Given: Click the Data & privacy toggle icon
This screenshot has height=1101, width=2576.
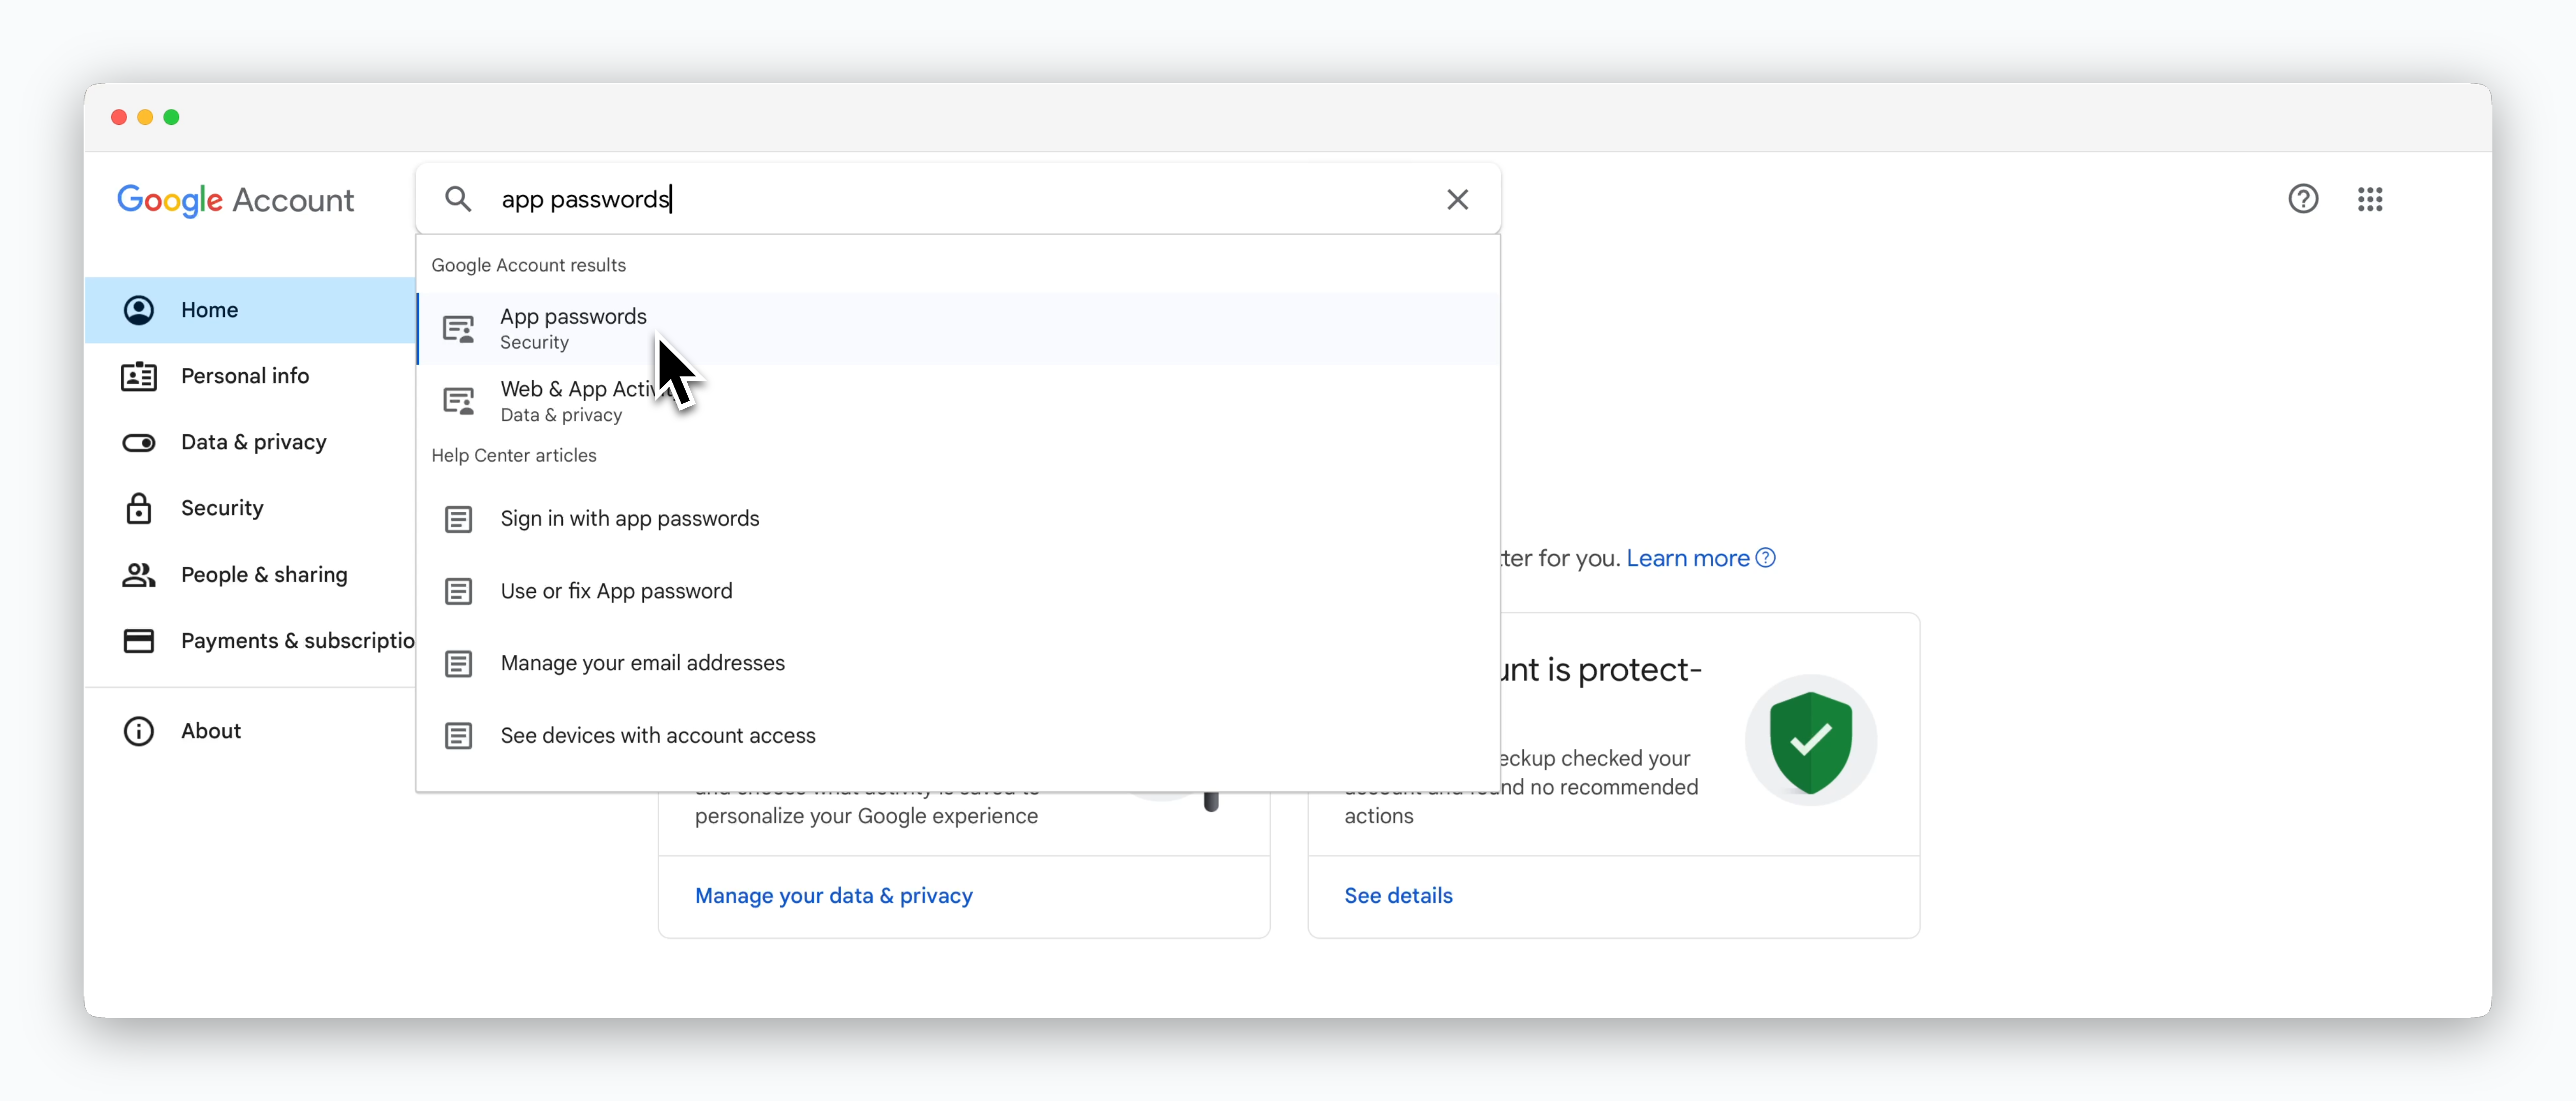Looking at the screenshot, I should pyautogui.click(x=139, y=442).
